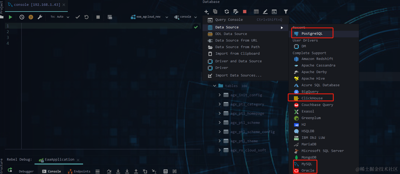Expand the agx_ptl_category table node
Viewport: 400px width, 174px height.
point(220,104)
